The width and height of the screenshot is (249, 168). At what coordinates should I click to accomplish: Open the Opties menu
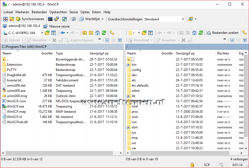click(x=85, y=12)
